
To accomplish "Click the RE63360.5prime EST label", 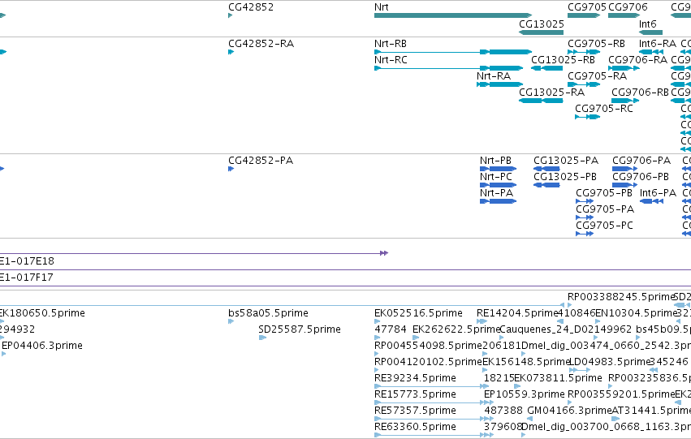I will pyautogui.click(x=415, y=427).
